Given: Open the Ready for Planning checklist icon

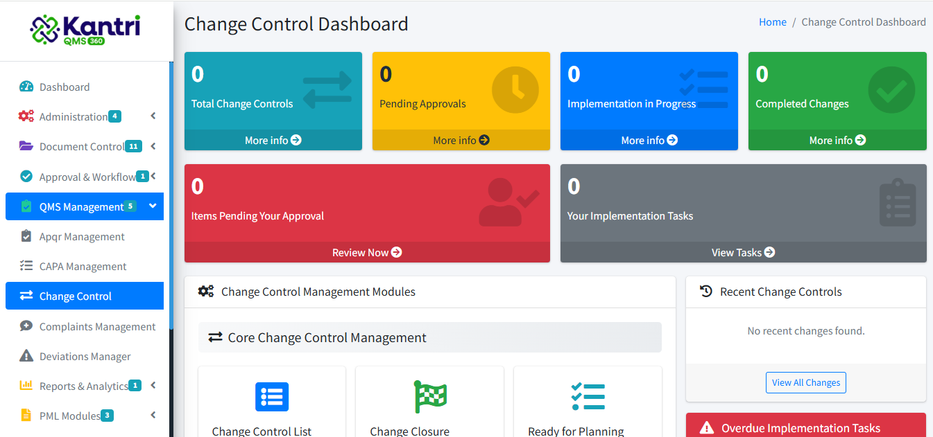Looking at the screenshot, I should 588,397.
